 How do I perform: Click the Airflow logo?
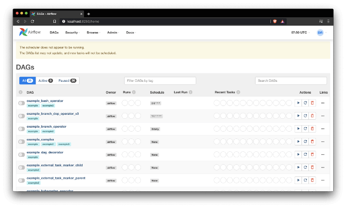(30, 32)
